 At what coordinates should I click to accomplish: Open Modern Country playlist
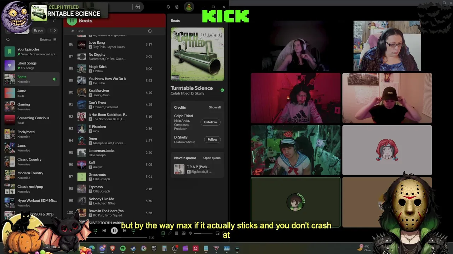tap(32, 175)
